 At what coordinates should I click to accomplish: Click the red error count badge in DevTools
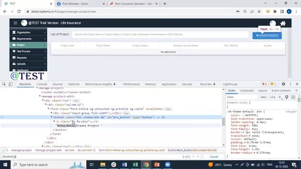pos(264,84)
